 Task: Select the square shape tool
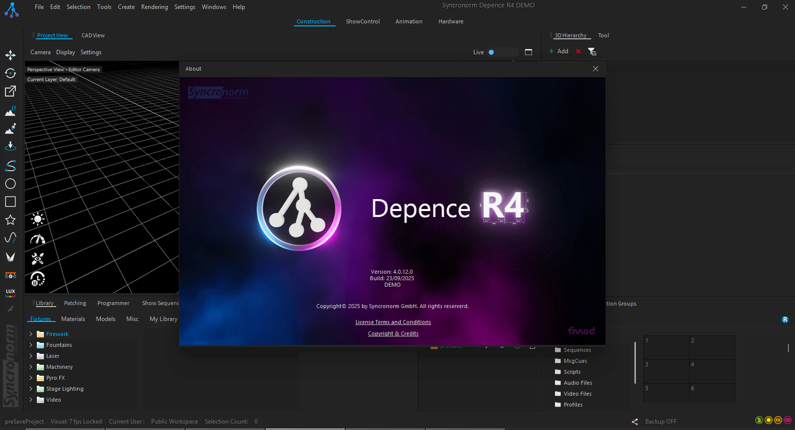[10, 202]
